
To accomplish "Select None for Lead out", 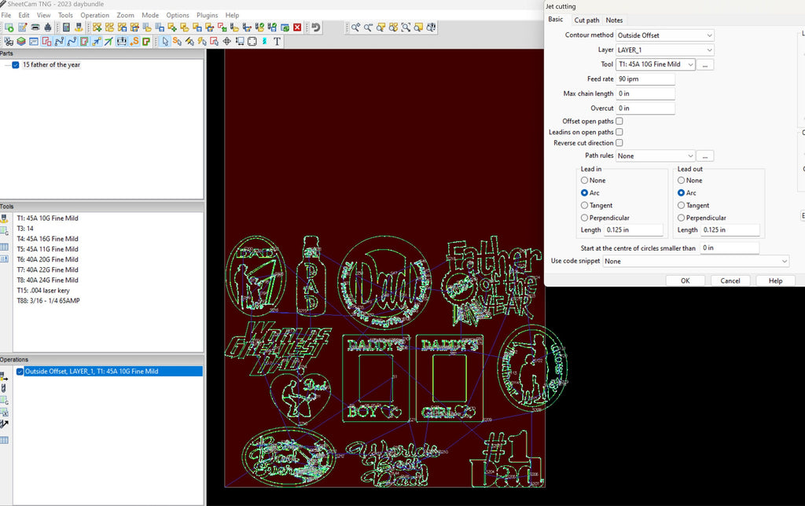I will (681, 180).
